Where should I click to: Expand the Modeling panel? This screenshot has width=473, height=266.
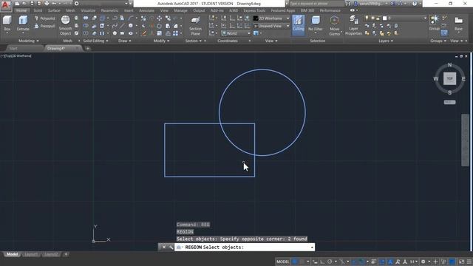pos(28,41)
